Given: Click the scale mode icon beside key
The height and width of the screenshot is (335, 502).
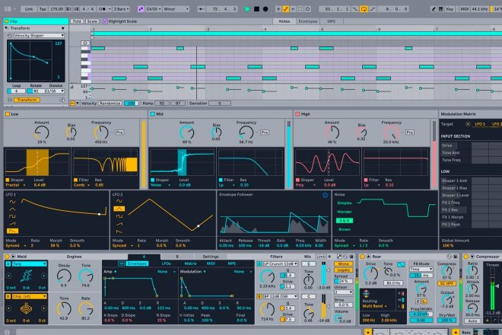Looking at the screenshot, I should click(141, 9).
